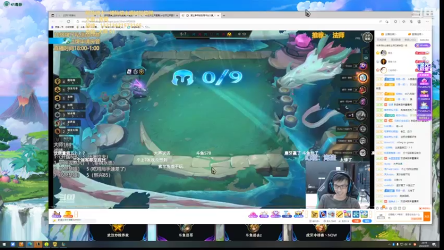Click the shield item icon above the champion

click(142, 72)
